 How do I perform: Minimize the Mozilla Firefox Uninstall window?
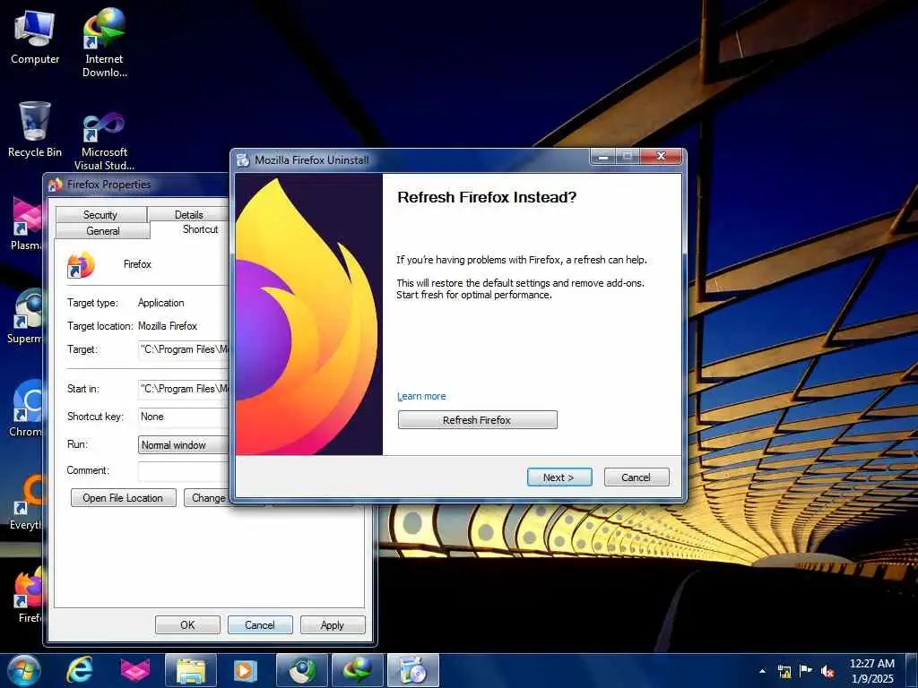603,156
